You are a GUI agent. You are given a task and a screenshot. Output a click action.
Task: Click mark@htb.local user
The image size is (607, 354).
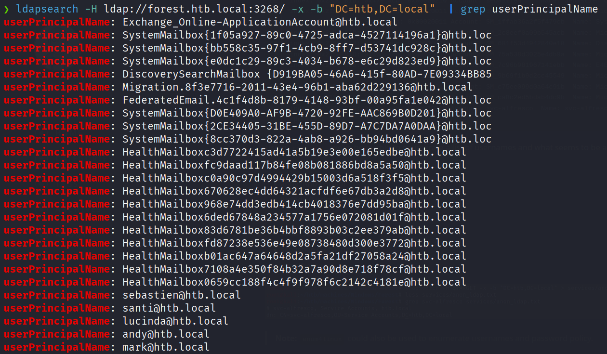coord(166,347)
